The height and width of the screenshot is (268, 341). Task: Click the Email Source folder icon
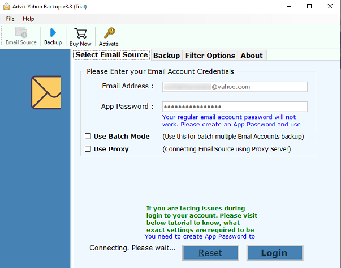pyautogui.click(x=21, y=32)
